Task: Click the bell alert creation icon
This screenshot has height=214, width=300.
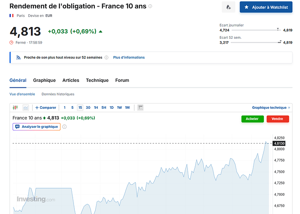Action: point(228,7)
